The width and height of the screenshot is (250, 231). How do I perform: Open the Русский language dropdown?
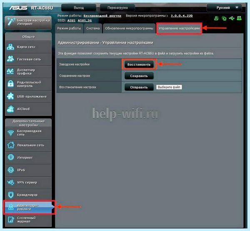[224, 8]
